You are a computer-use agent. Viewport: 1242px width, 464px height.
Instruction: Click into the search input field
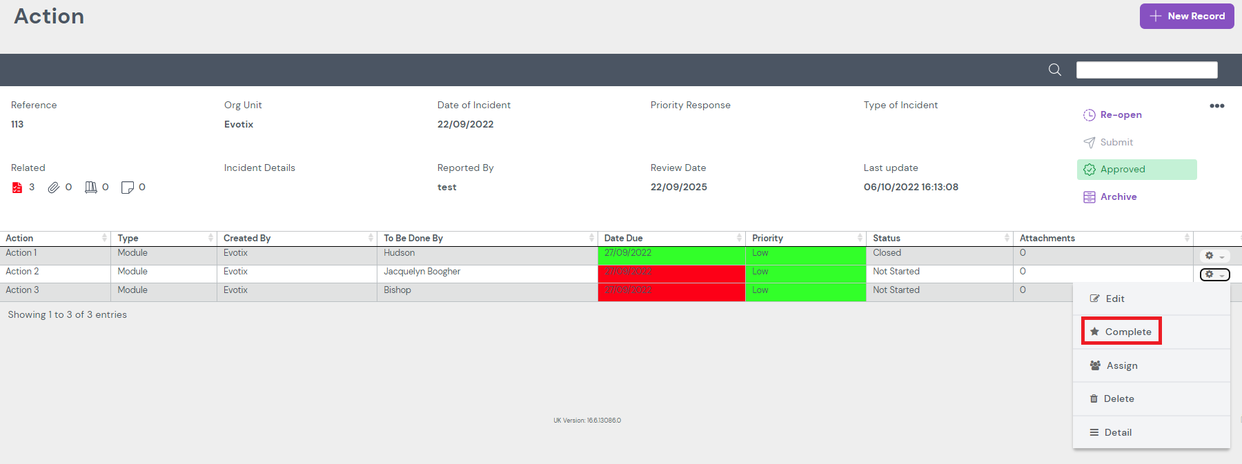coord(1146,70)
